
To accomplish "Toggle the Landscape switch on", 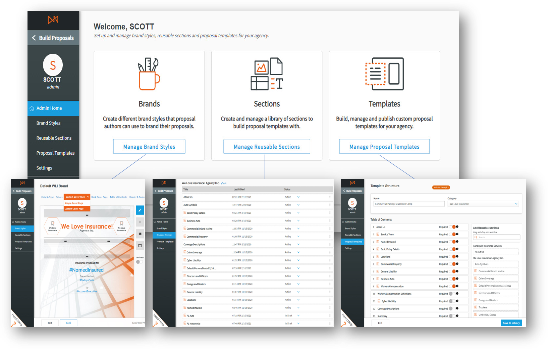I will coord(139,262).
